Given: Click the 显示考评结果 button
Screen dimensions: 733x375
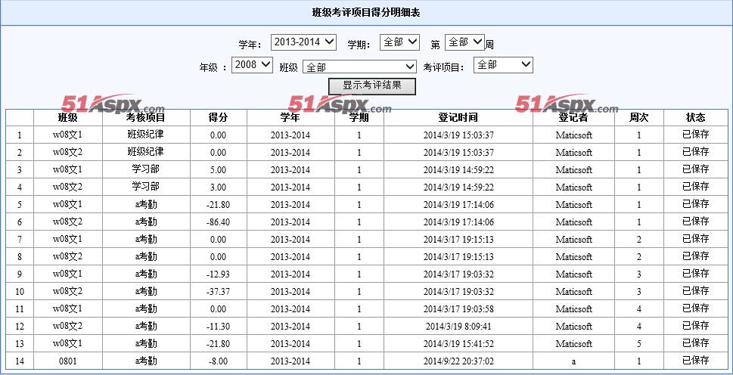Looking at the screenshot, I should pyautogui.click(x=372, y=86).
